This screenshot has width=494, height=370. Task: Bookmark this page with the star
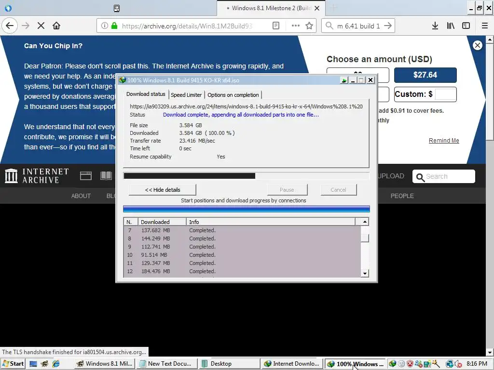click(309, 26)
